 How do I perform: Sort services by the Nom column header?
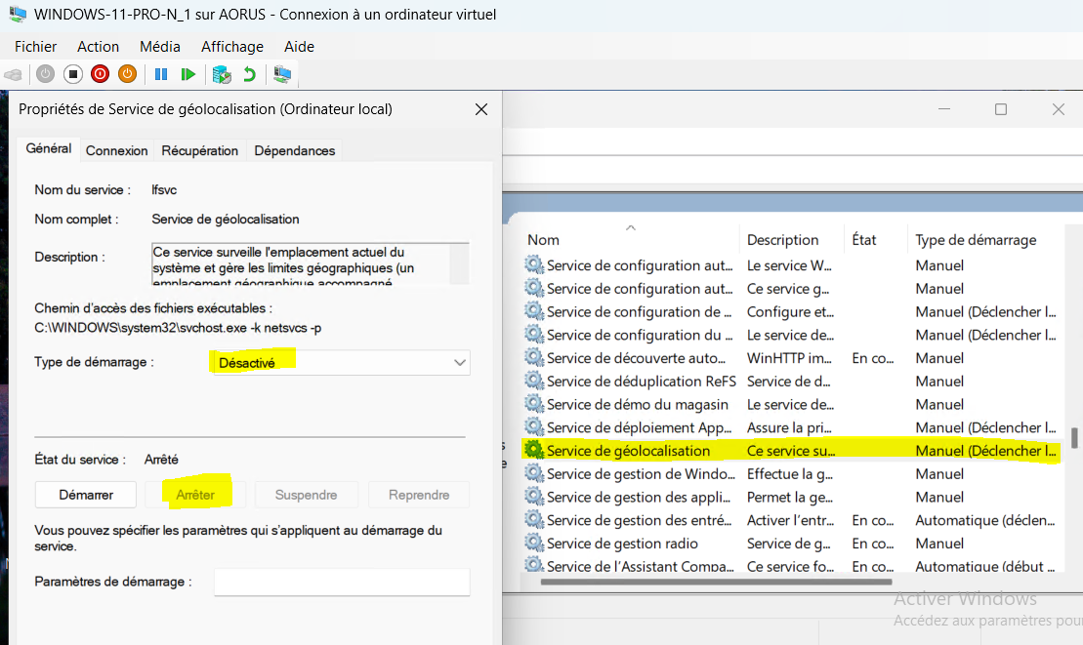point(544,240)
